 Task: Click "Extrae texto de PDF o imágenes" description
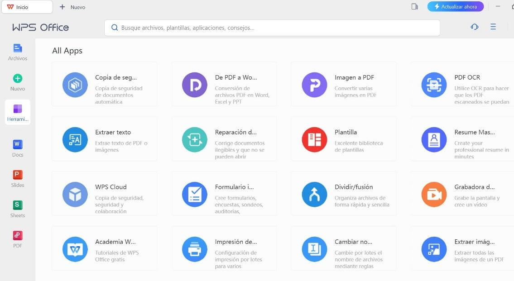click(121, 147)
